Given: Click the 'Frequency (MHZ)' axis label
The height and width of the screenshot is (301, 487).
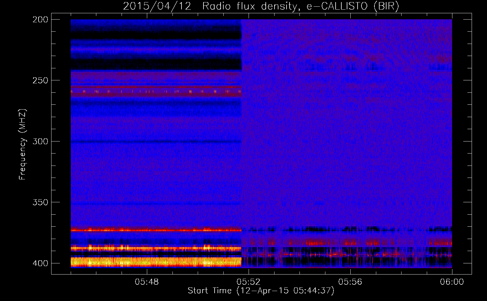Looking at the screenshot, I should coord(23,144).
